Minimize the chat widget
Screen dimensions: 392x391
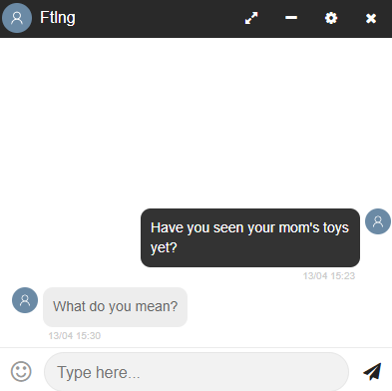[291, 18]
